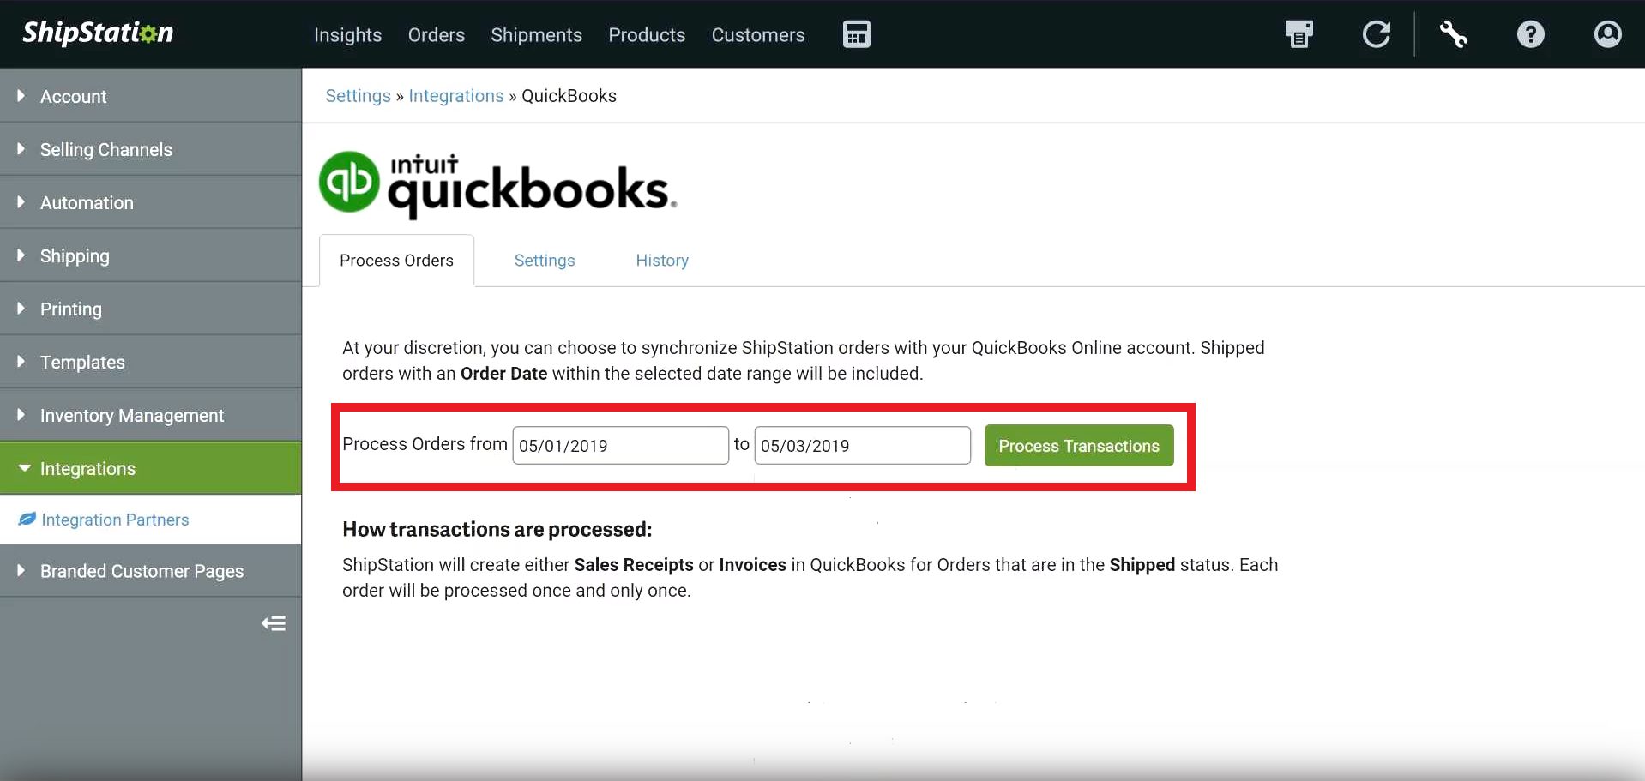Image resolution: width=1645 pixels, height=781 pixels.
Task: Expand the Printing section
Action: (151, 309)
